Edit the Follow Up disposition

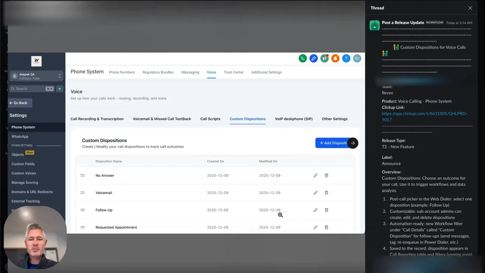coord(315,210)
